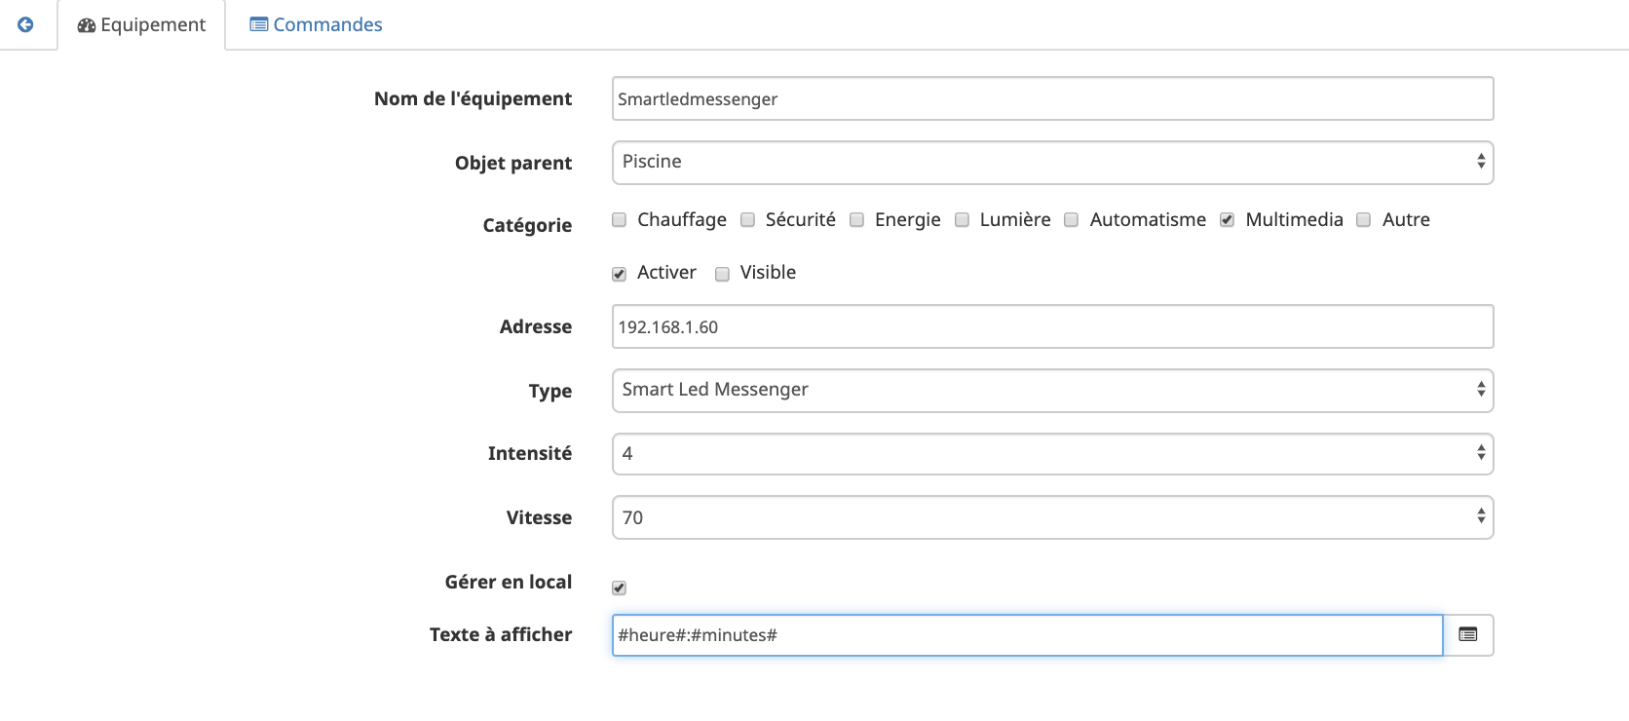The image size is (1629, 721).
Task: Click the Nom de l'équipement field
Action: coord(1052,98)
